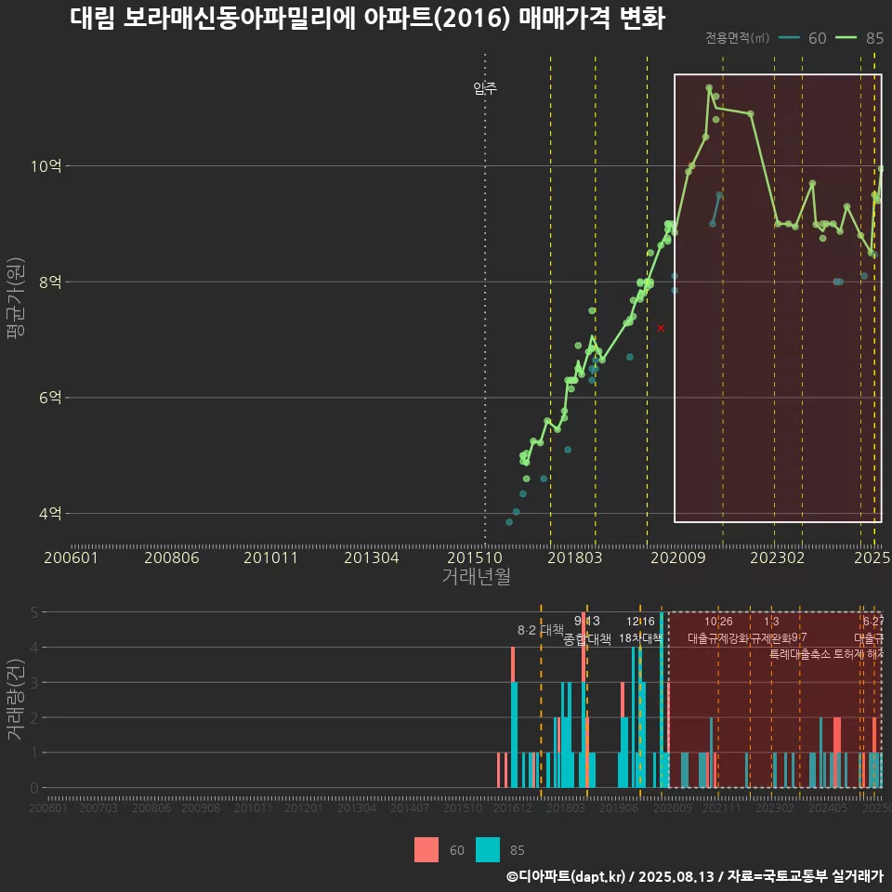This screenshot has height=892, width=892.
Task: Click the 60 text in bottom legend
Action: (457, 850)
